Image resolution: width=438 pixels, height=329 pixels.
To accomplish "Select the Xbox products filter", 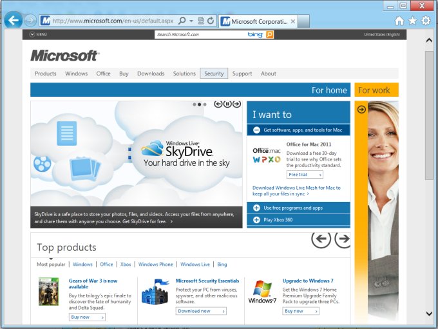I will click(126, 264).
